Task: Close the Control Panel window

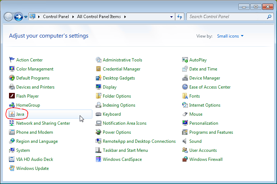Action: point(268,7)
